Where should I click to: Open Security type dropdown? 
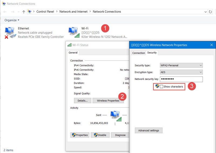(181, 65)
